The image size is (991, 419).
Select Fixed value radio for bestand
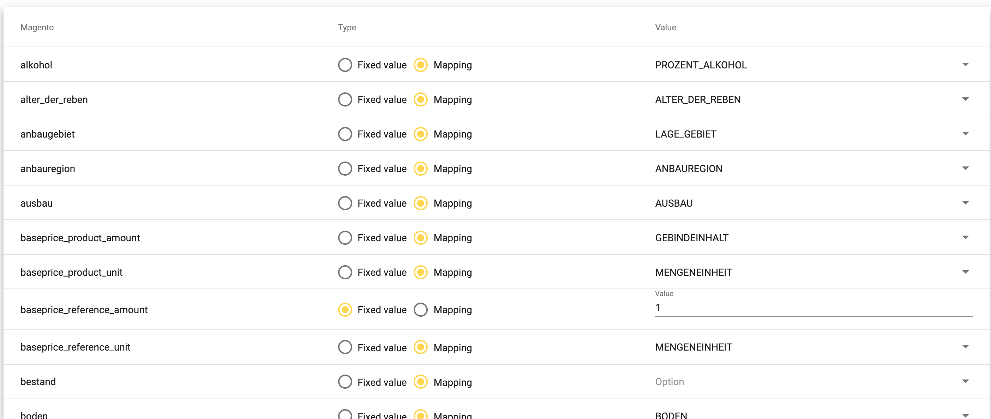[x=345, y=382]
